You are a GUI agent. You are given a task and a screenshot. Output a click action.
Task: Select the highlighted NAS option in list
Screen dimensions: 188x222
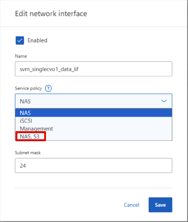(x=94, y=113)
